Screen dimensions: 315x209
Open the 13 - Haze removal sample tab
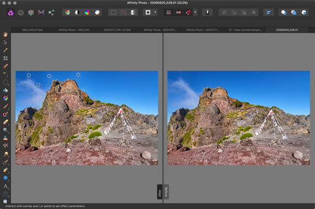pyautogui.click(x=245, y=30)
